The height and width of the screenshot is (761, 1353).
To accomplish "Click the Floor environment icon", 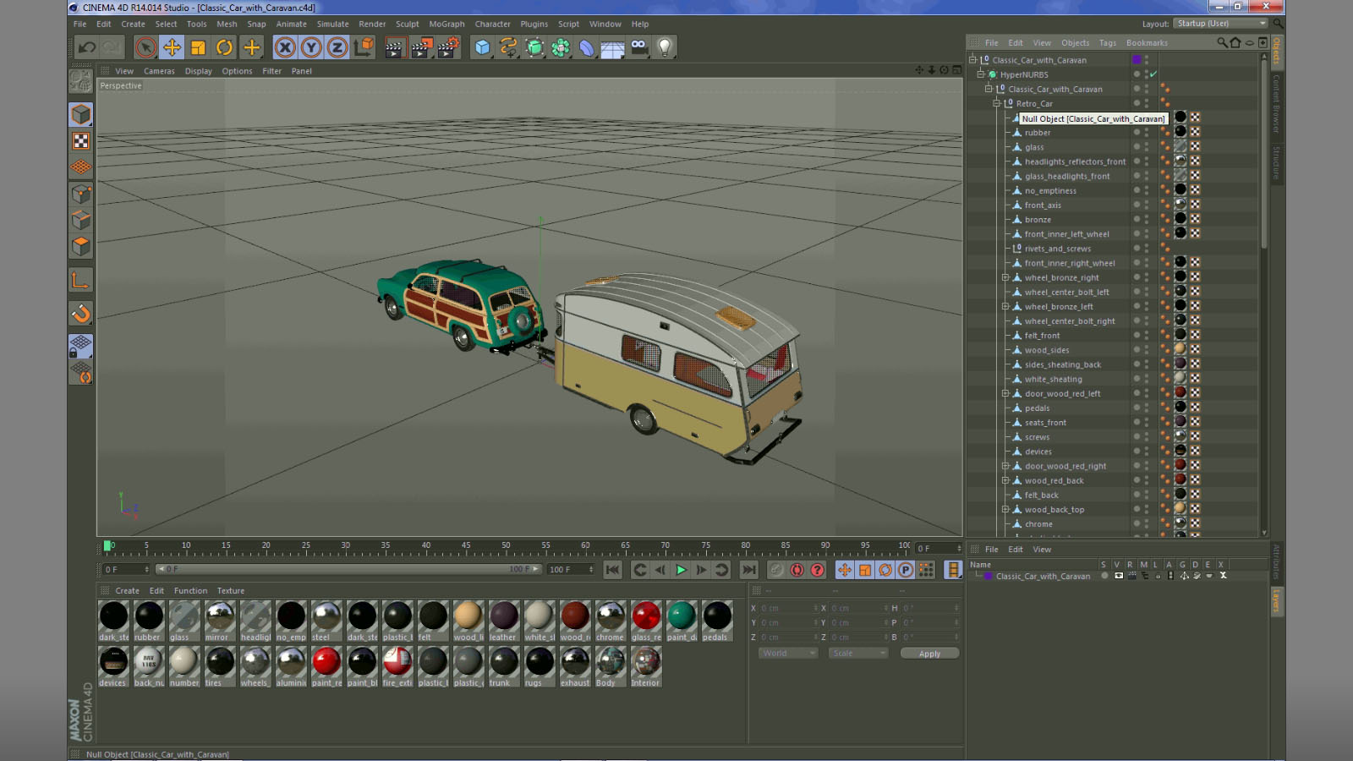I will tap(612, 47).
